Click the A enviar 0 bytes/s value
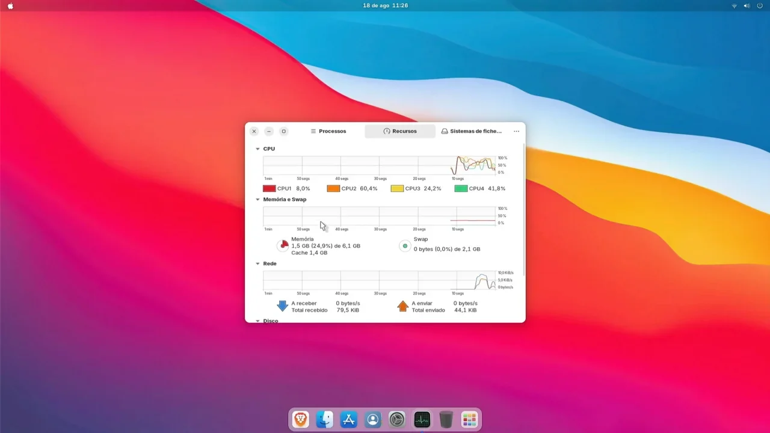This screenshot has width=770, height=433. [x=466, y=303]
